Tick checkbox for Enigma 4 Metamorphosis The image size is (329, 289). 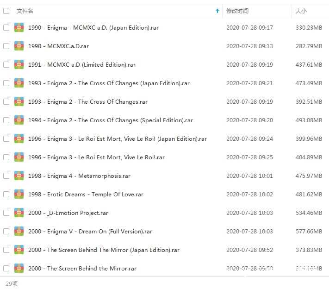[6, 176]
